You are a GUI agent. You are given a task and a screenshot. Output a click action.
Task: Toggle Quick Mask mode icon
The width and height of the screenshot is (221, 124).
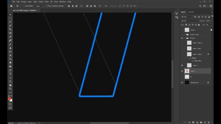click(x=10, y=104)
